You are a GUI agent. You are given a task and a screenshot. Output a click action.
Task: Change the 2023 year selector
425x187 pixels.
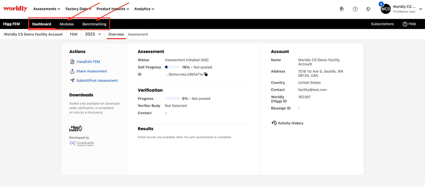point(93,34)
